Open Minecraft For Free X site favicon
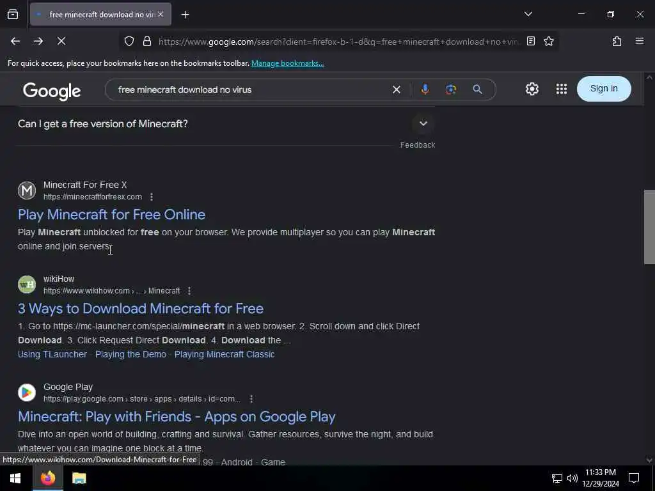 coord(27,191)
